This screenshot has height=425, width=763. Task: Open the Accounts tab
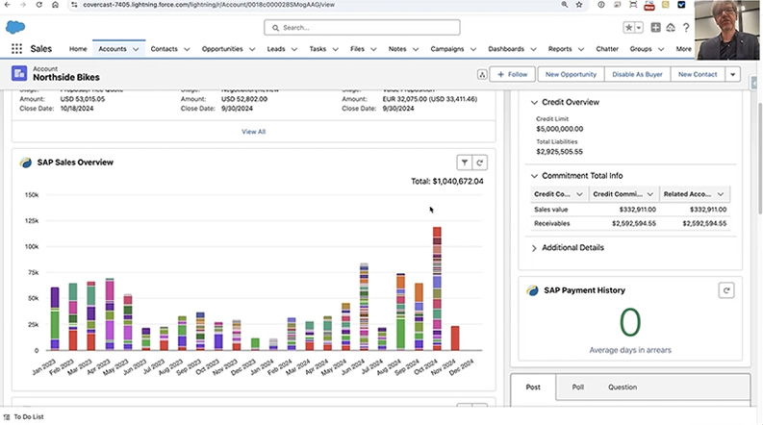click(113, 49)
